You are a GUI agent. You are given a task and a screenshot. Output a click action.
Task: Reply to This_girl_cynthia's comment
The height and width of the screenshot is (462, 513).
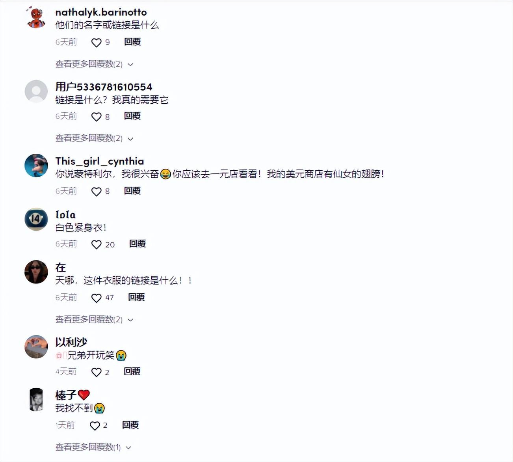tap(132, 191)
